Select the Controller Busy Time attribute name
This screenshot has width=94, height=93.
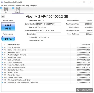tap(16, 70)
